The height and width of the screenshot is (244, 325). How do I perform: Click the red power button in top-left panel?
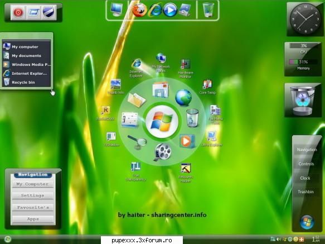click(x=18, y=12)
